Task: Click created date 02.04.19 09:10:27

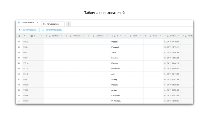Action: point(171,42)
